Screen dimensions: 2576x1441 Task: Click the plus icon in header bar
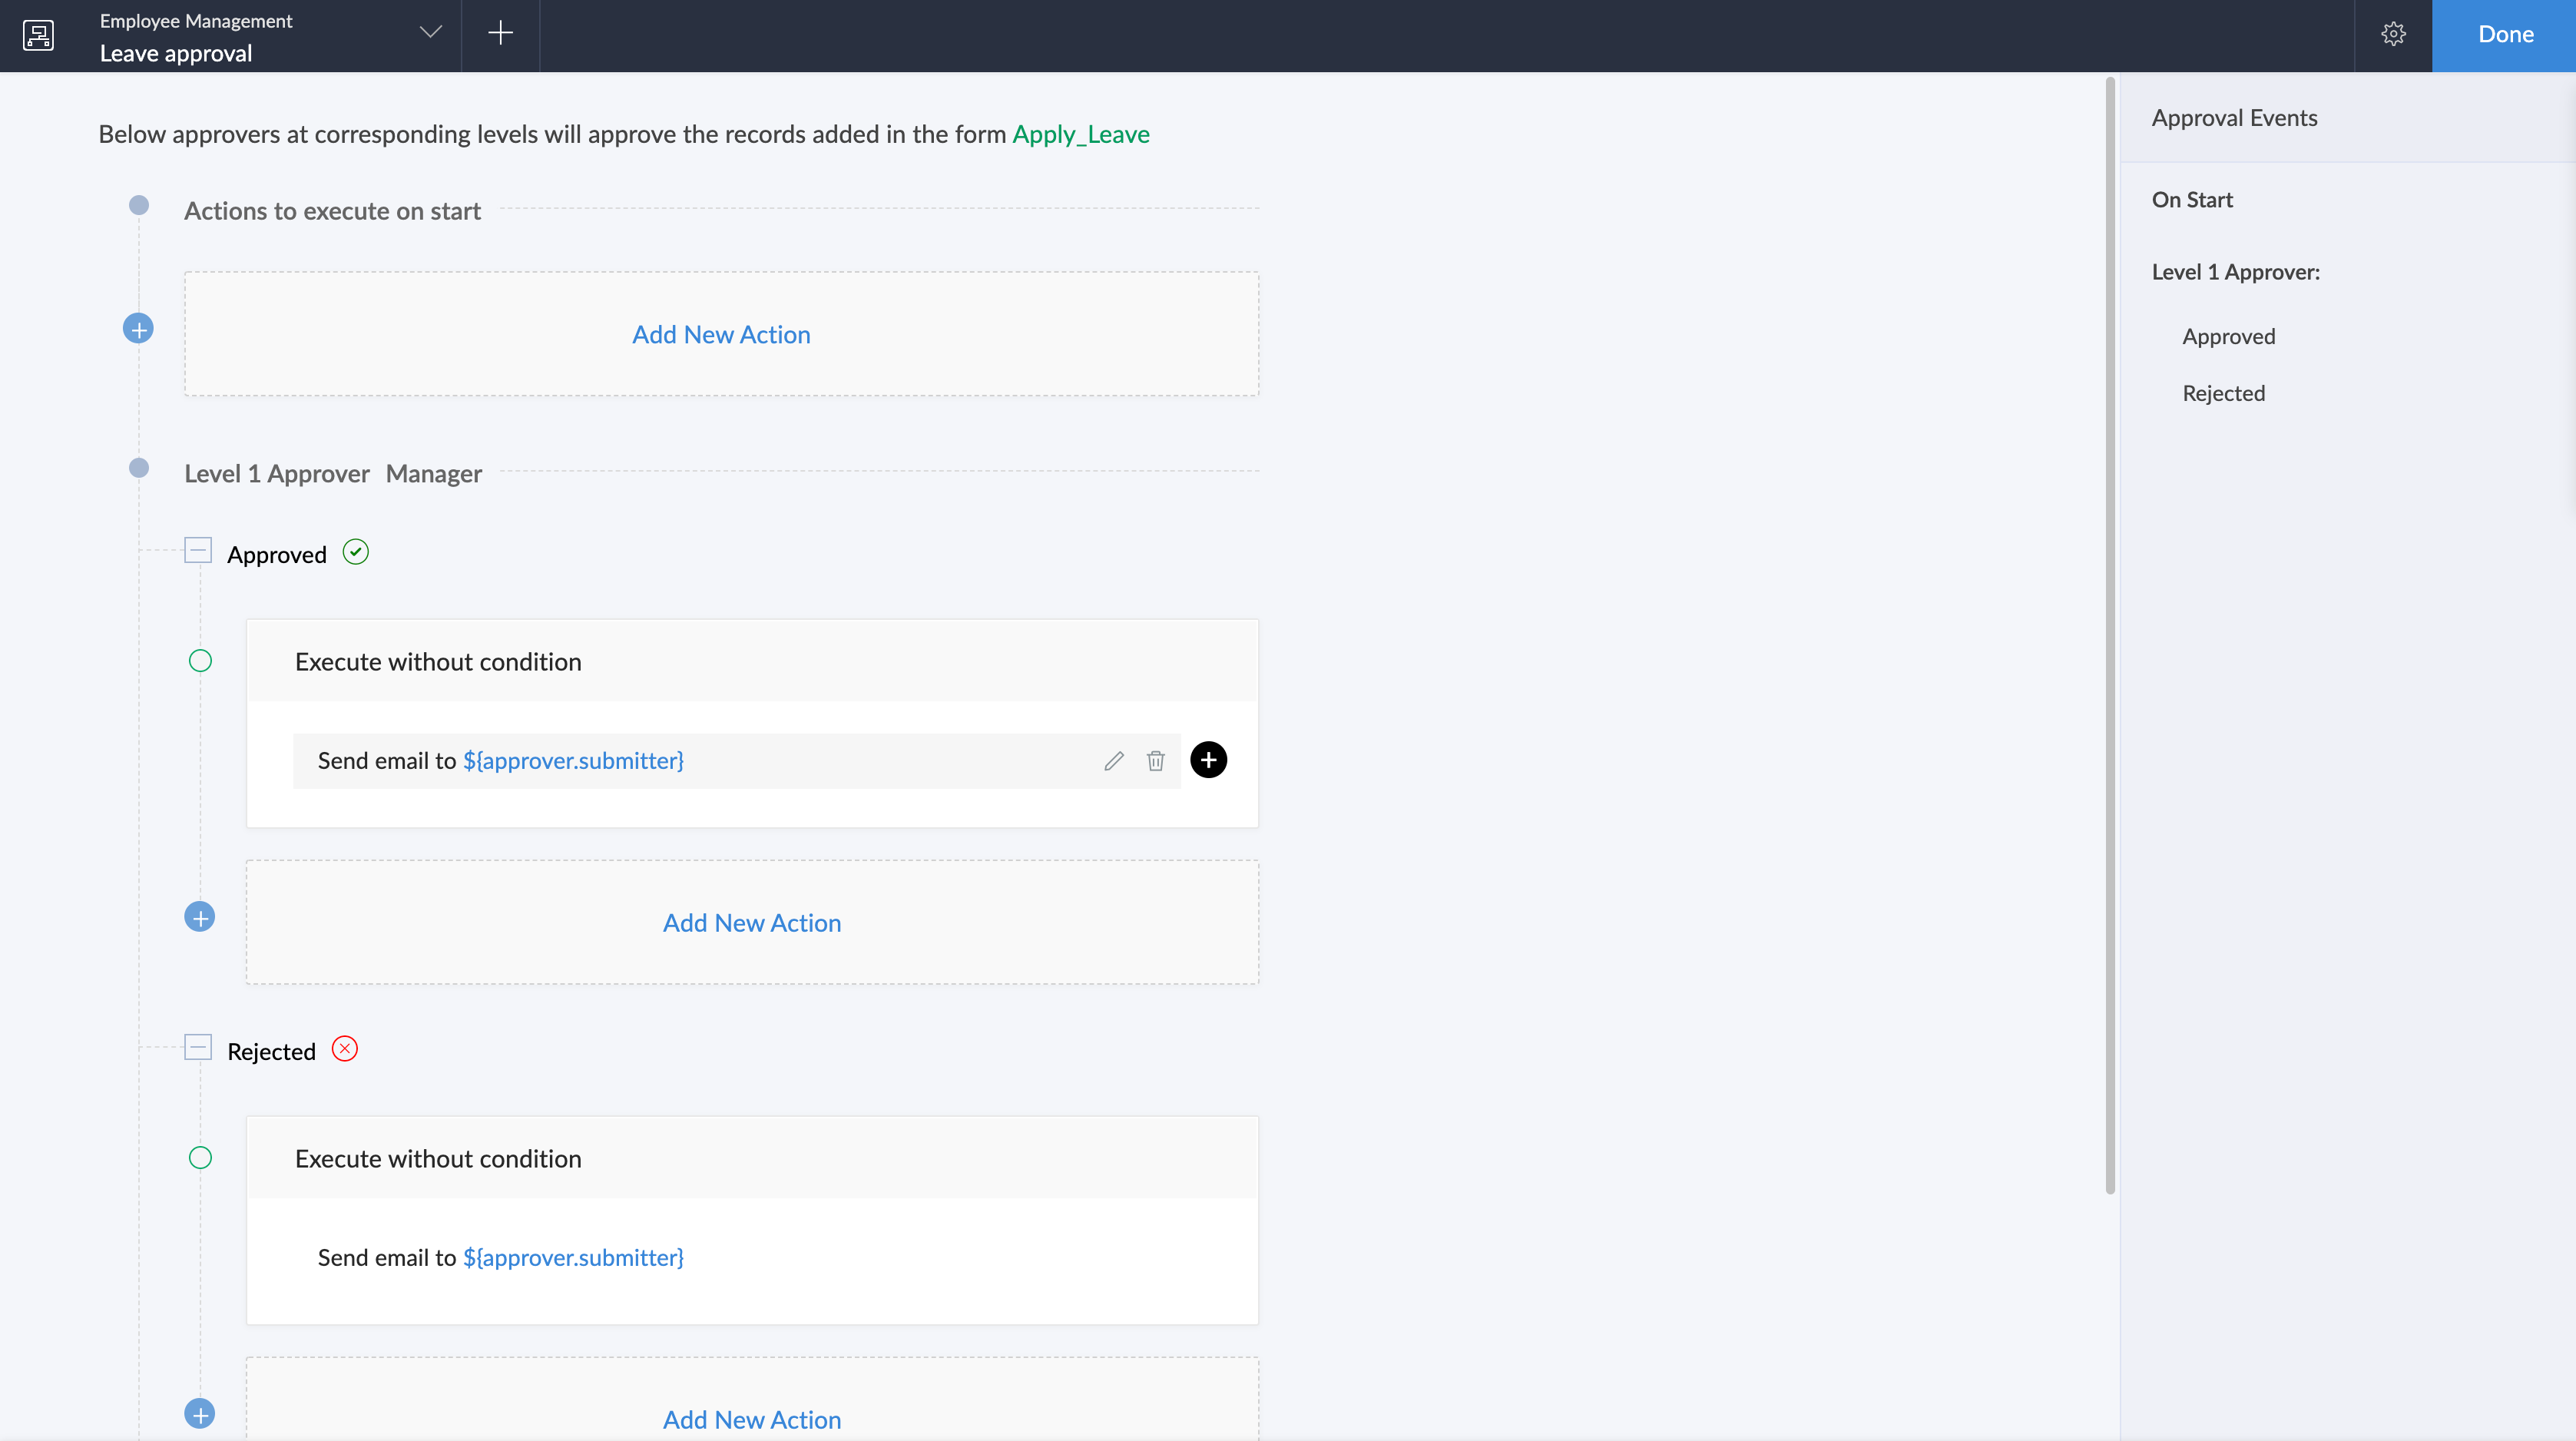pos(500,34)
